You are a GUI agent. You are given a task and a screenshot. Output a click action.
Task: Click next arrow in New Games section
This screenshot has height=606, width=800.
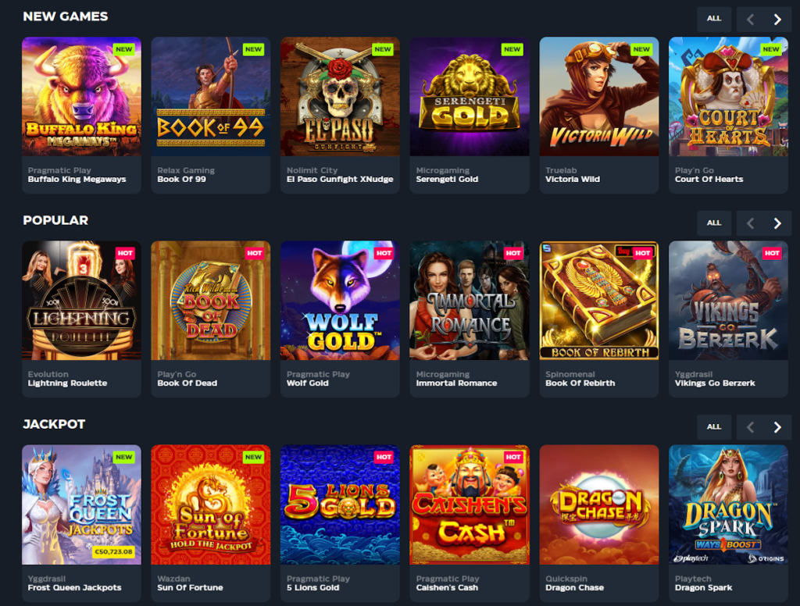pyautogui.click(x=777, y=20)
